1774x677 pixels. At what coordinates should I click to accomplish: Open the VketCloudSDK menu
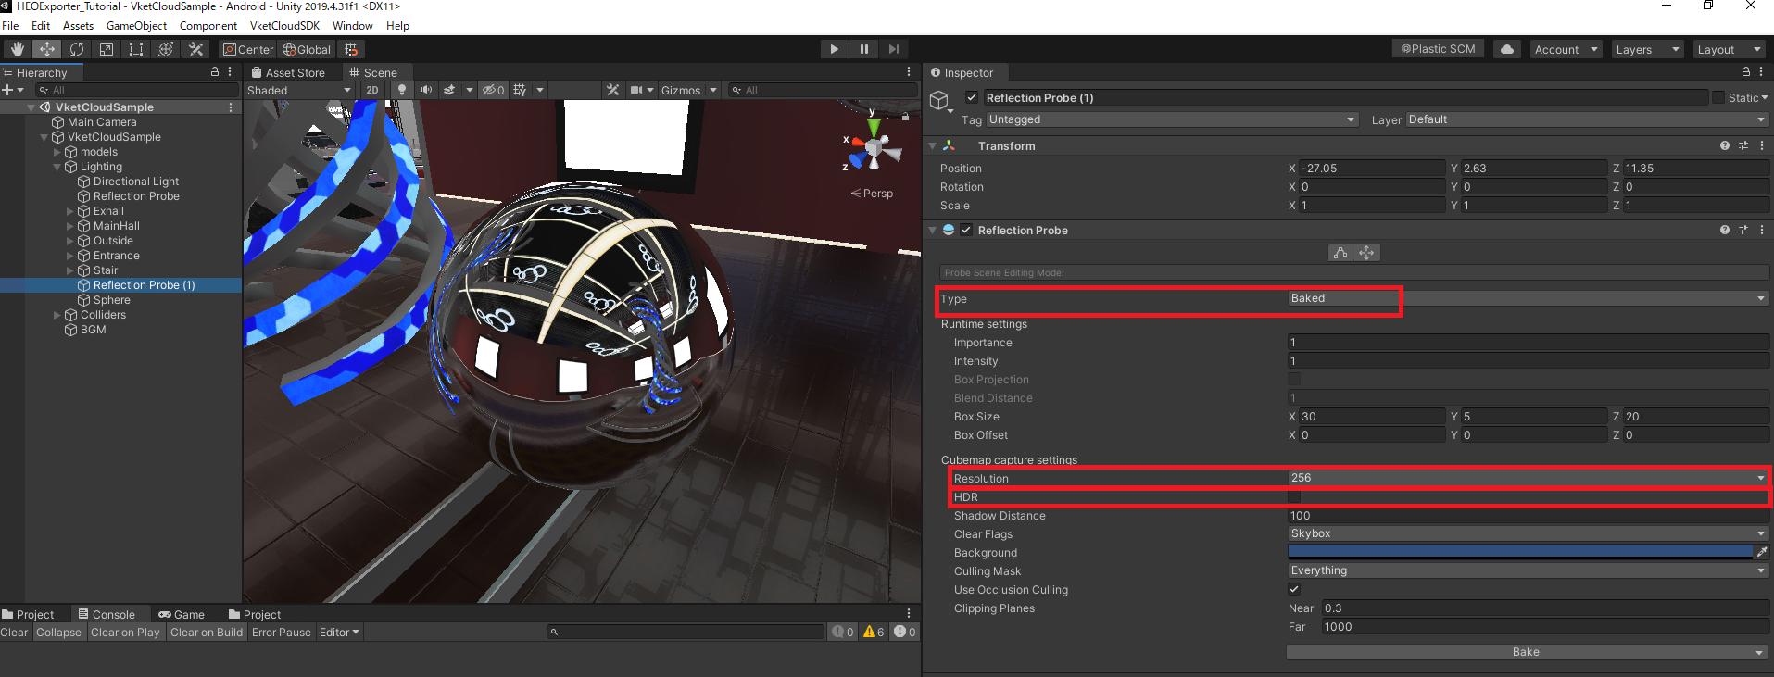284,26
